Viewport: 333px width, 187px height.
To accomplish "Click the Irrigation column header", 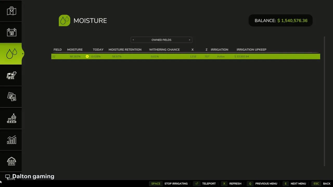I will pyautogui.click(x=219, y=50).
